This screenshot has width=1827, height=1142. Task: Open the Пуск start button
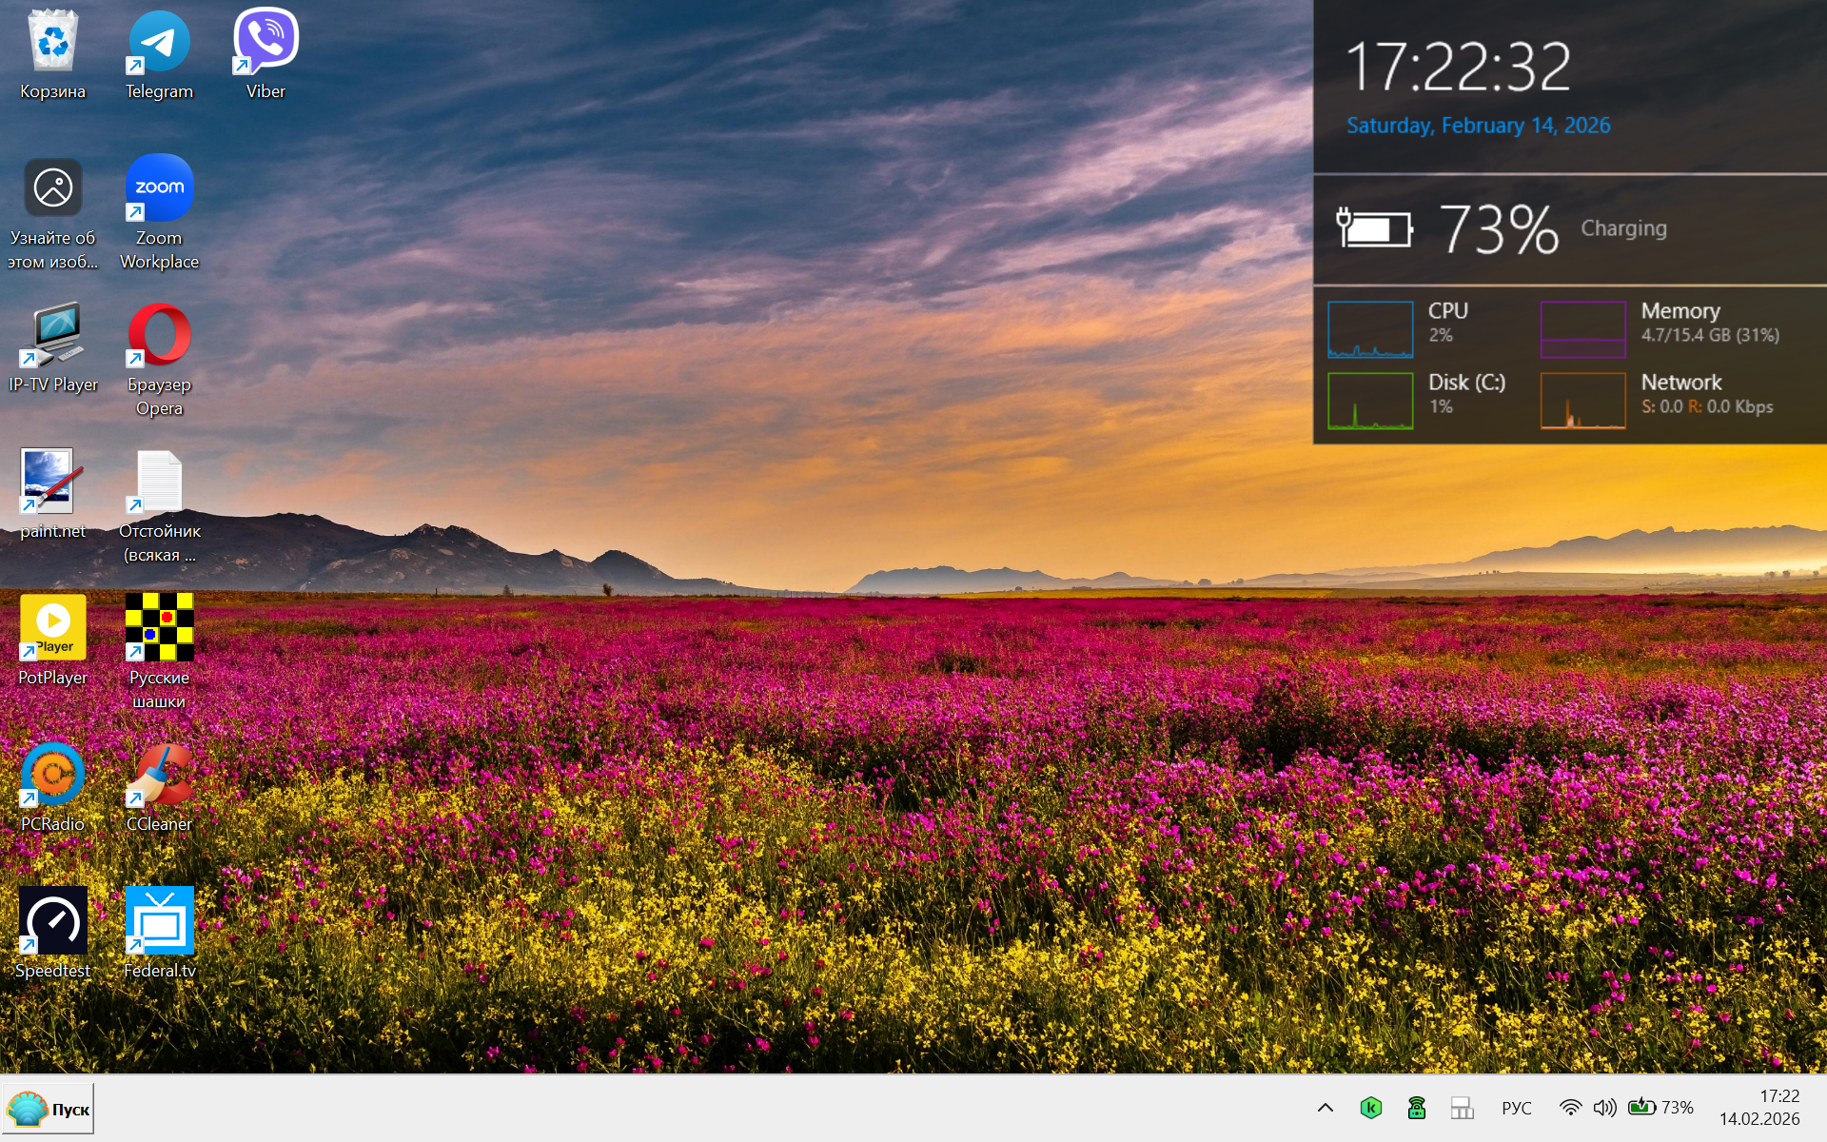pos(49,1109)
